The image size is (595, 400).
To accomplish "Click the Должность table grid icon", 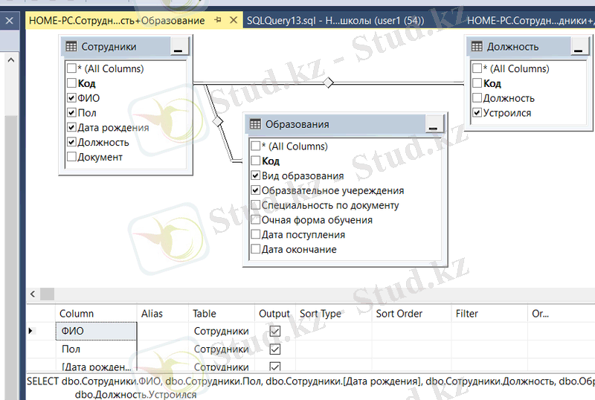I will [x=477, y=47].
